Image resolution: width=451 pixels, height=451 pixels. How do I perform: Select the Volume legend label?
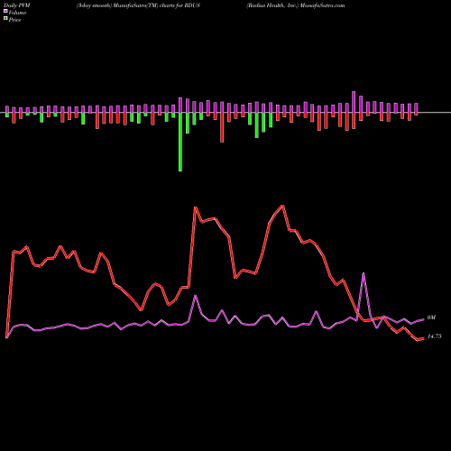click(17, 13)
